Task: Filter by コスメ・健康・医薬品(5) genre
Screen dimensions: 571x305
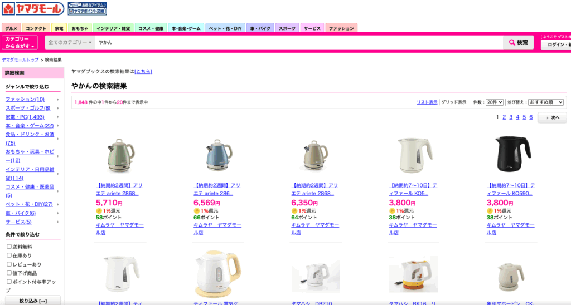Action: click(x=30, y=191)
